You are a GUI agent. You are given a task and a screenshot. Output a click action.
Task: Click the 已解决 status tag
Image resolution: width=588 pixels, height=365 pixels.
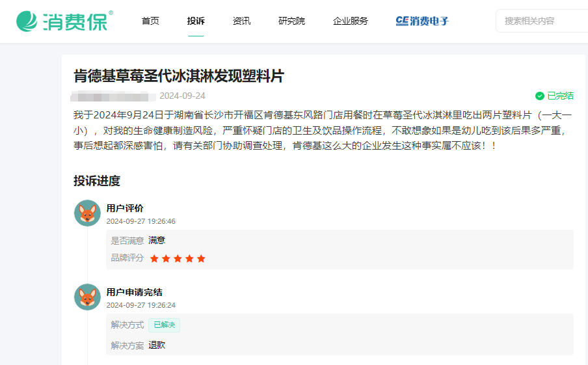pyautogui.click(x=165, y=325)
